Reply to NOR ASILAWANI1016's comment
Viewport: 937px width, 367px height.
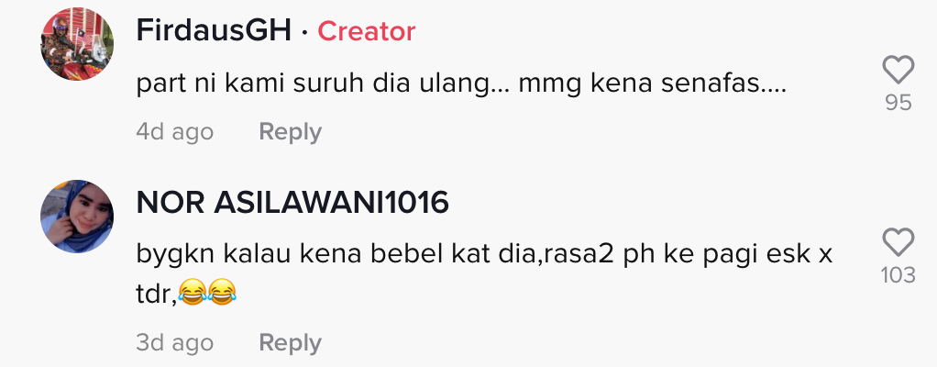coord(291,342)
